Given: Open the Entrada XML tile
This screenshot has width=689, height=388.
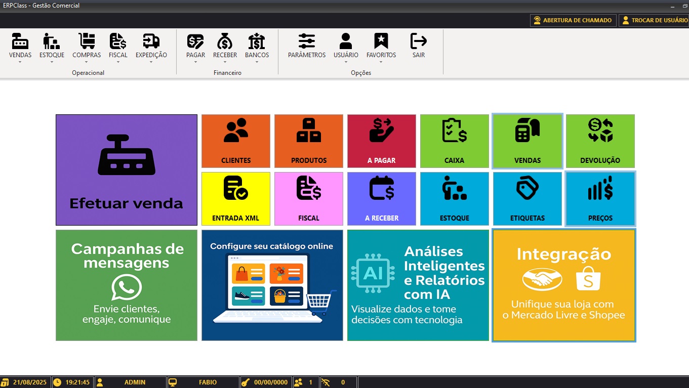Looking at the screenshot, I should (236, 199).
